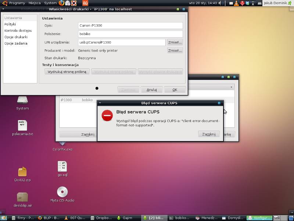This screenshot has width=294, height=221.
Task: Click into the Opis text field
Action: (x=130, y=25)
